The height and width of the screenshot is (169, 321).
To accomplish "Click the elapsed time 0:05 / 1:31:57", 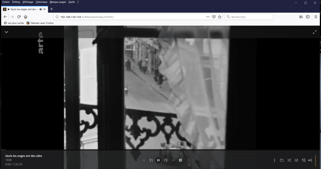I will point(14,164).
